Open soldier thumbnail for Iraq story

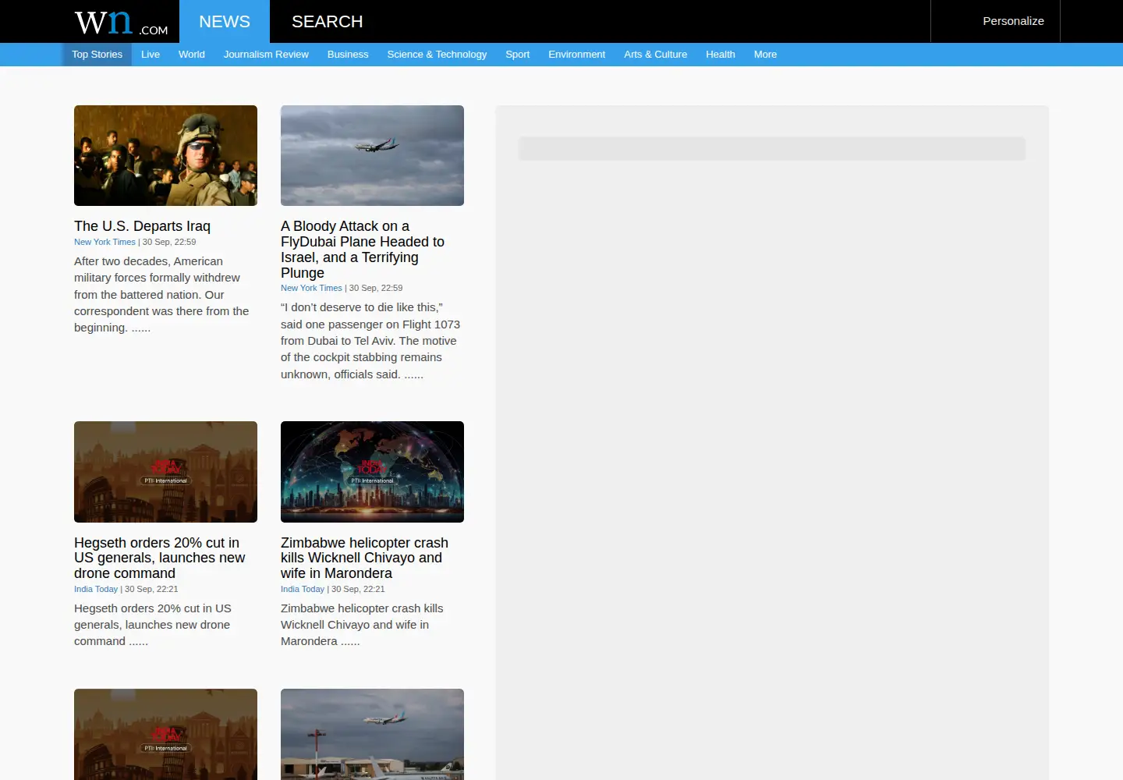pos(165,156)
